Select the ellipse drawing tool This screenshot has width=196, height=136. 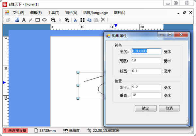(44, 20)
